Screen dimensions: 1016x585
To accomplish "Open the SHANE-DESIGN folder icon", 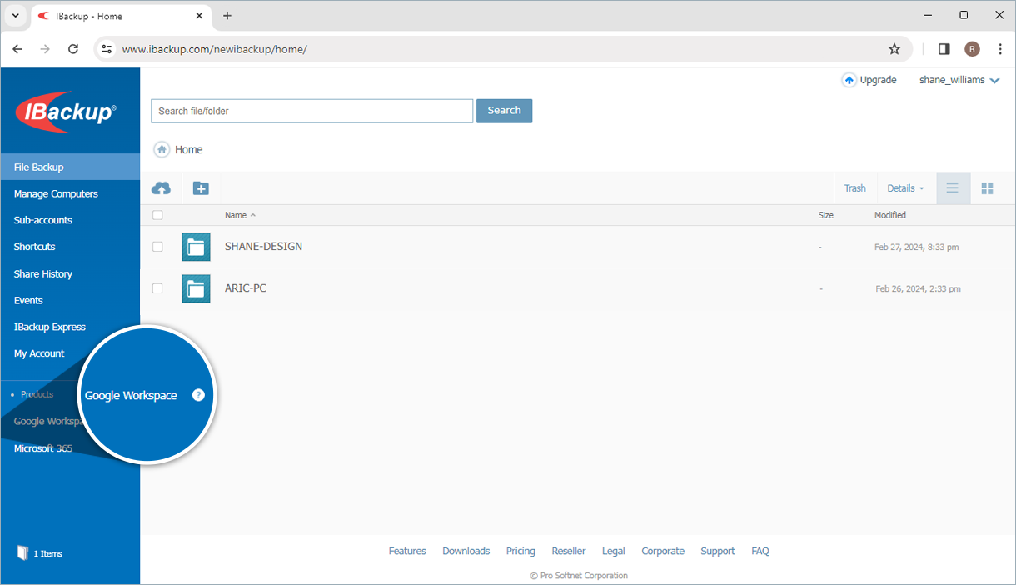I will tap(196, 247).
